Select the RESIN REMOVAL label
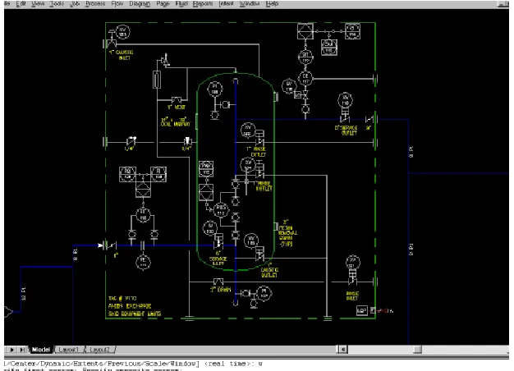The width and height of the screenshot is (514, 371). coord(287,233)
